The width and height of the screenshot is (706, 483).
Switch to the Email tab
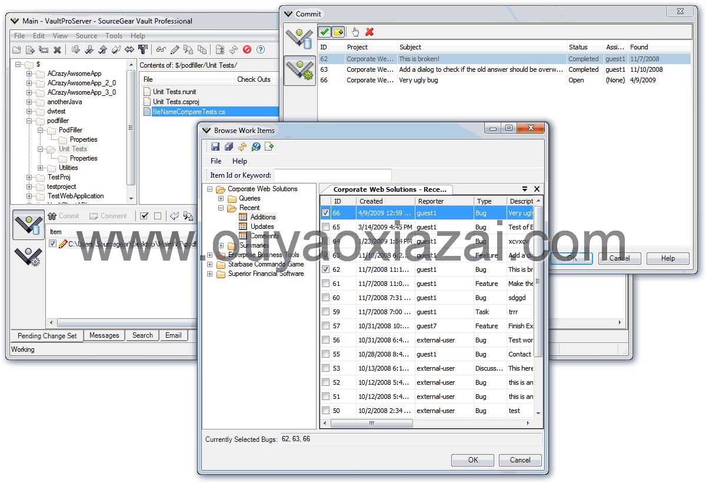click(x=173, y=335)
